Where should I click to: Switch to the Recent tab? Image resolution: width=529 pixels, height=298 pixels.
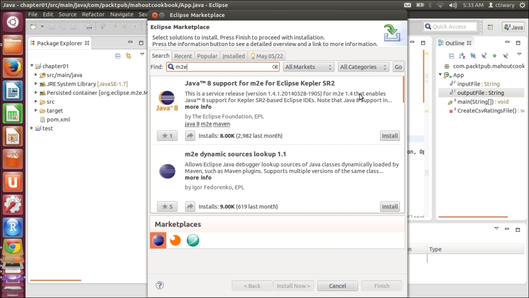click(183, 56)
